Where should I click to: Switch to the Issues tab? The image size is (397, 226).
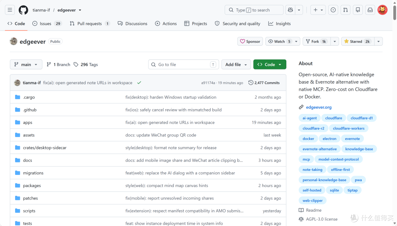(47, 24)
